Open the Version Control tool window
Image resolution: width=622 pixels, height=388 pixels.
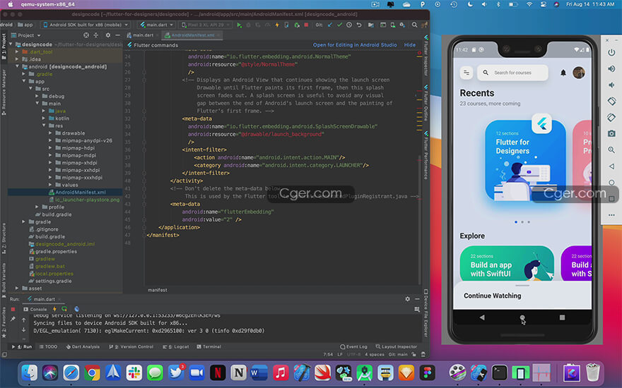[131, 347]
